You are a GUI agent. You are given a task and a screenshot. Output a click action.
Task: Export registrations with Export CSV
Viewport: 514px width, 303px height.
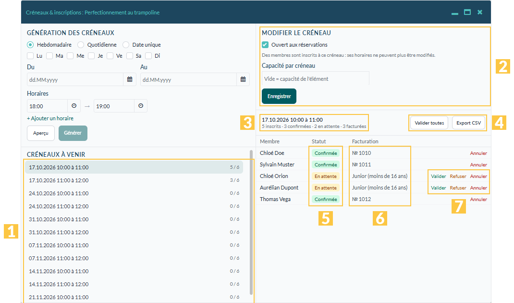(468, 123)
